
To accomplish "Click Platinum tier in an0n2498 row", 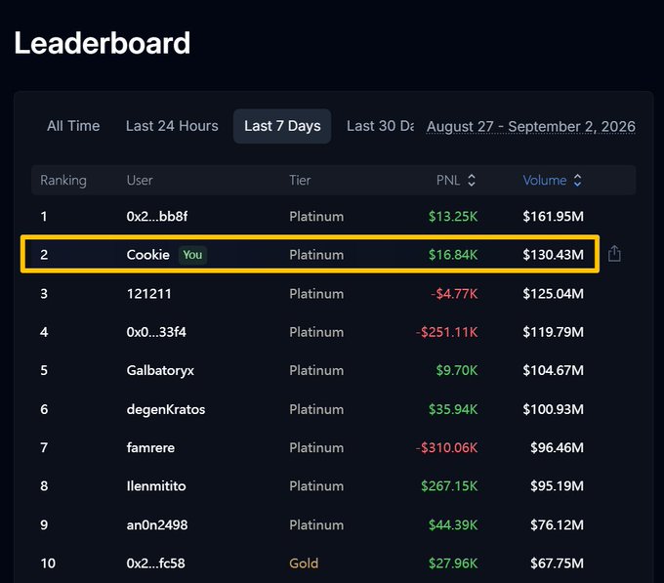I will 316,525.
